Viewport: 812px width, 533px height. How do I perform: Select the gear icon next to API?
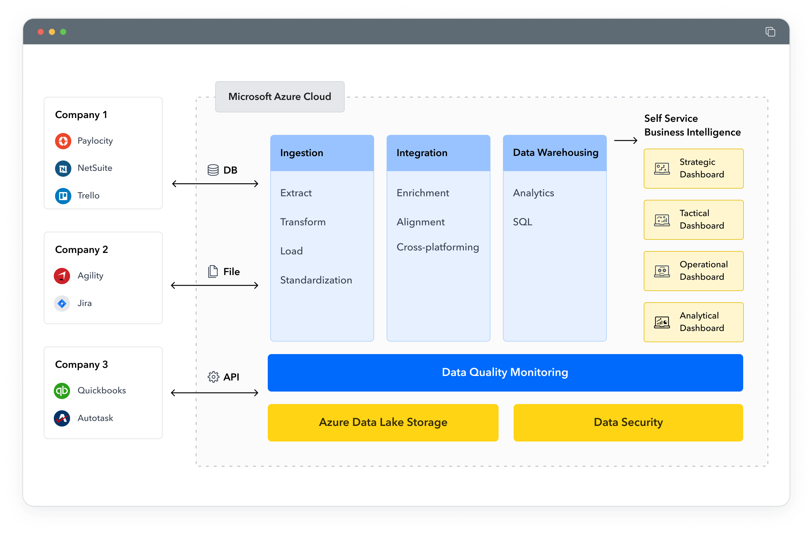coord(213,377)
